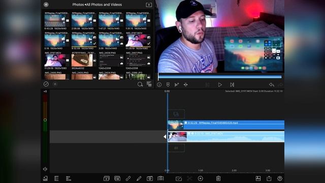Select the 6:43.29 RPReplay clip thumbnail
Image resolution: width=325 pixels, height=183 pixels.
55,20
